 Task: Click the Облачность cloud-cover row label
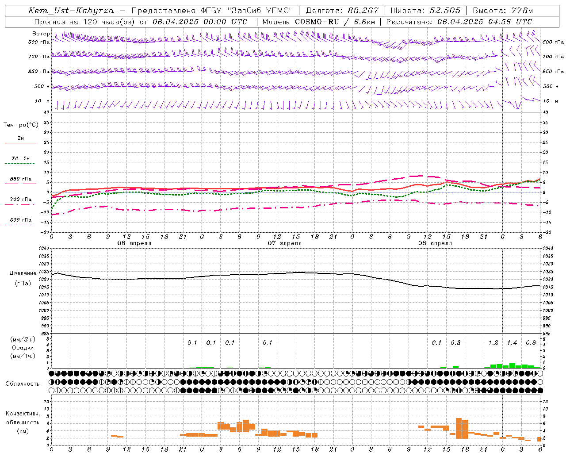point(23,384)
